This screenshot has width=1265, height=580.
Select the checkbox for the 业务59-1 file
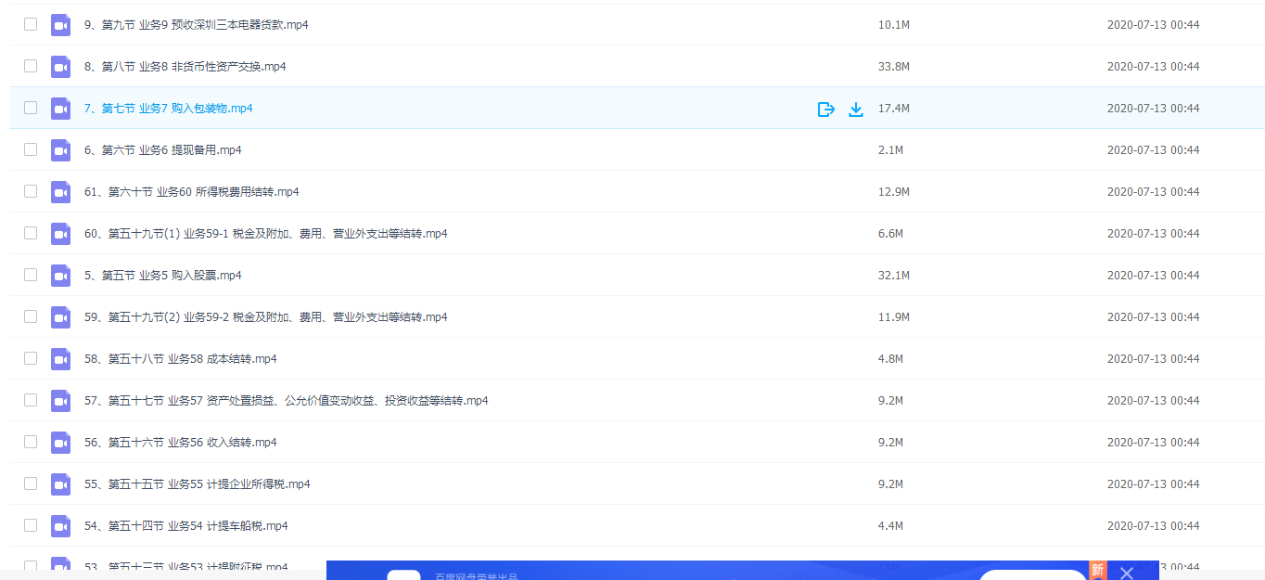click(x=31, y=233)
